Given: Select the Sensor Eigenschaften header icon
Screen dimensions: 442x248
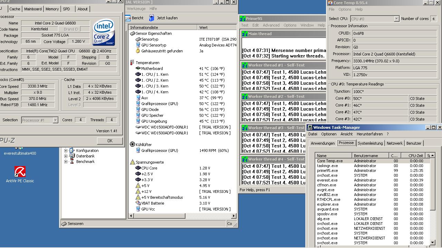Looking at the screenshot, I should coord(133,33).
